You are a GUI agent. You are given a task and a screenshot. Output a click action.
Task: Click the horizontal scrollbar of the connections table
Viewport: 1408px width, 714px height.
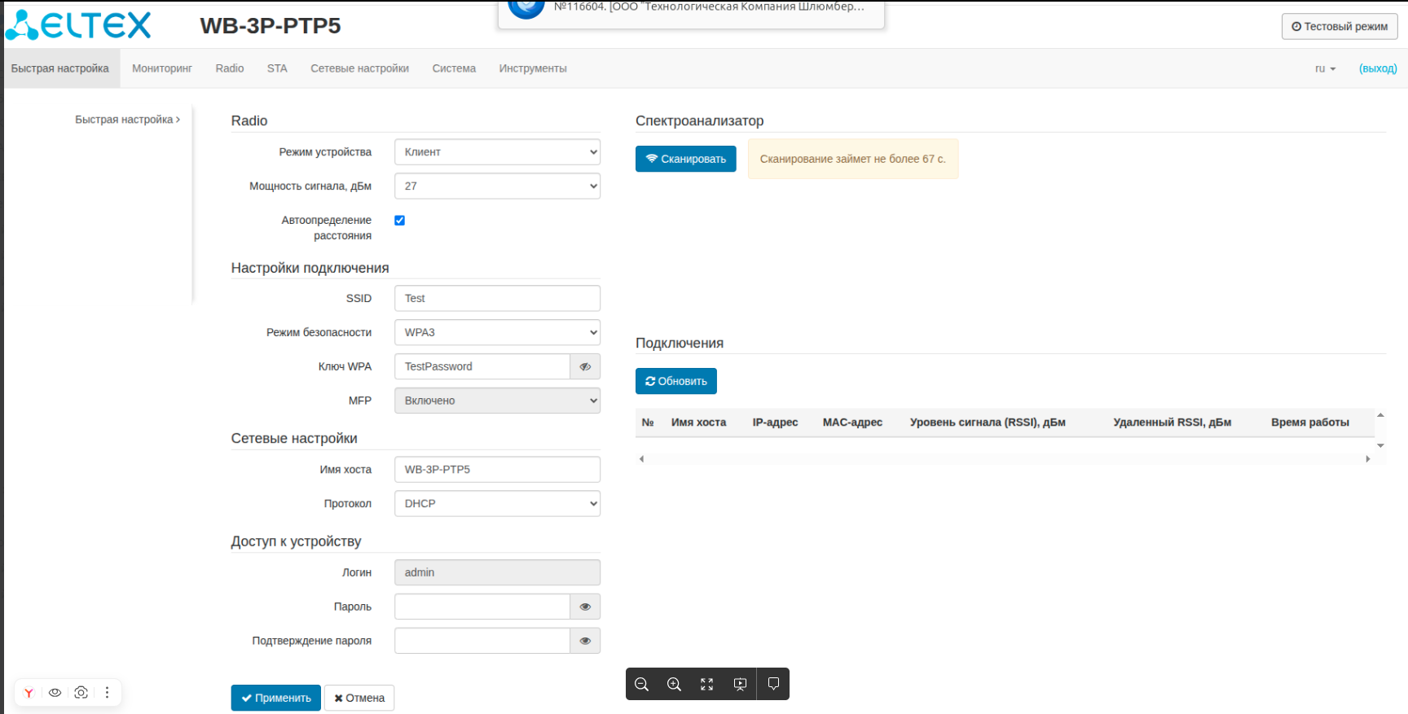1005,459
